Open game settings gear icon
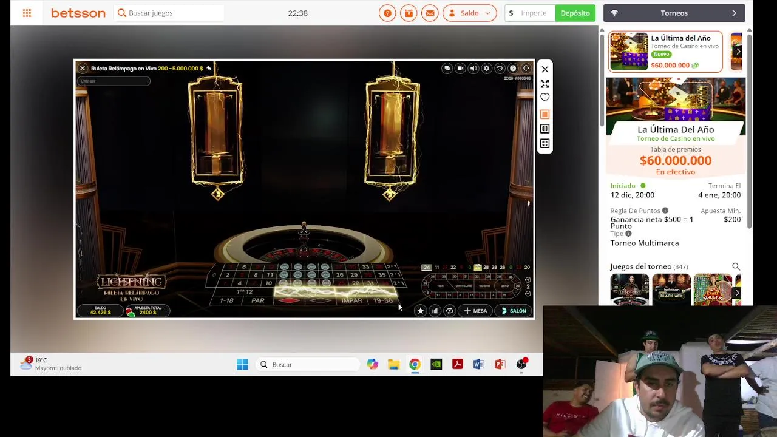Screen dimensions: 777x437 [486, 69]
